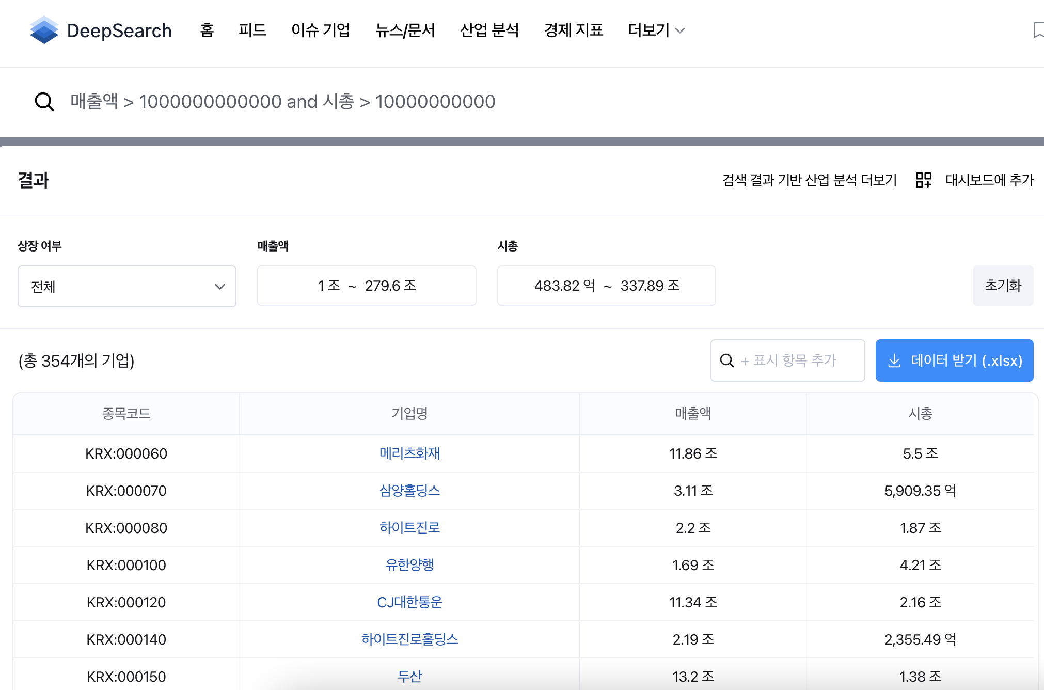Click the 4.21 조 market cap cell
The width and height of the screenshot is (1044, 690).
920,565
